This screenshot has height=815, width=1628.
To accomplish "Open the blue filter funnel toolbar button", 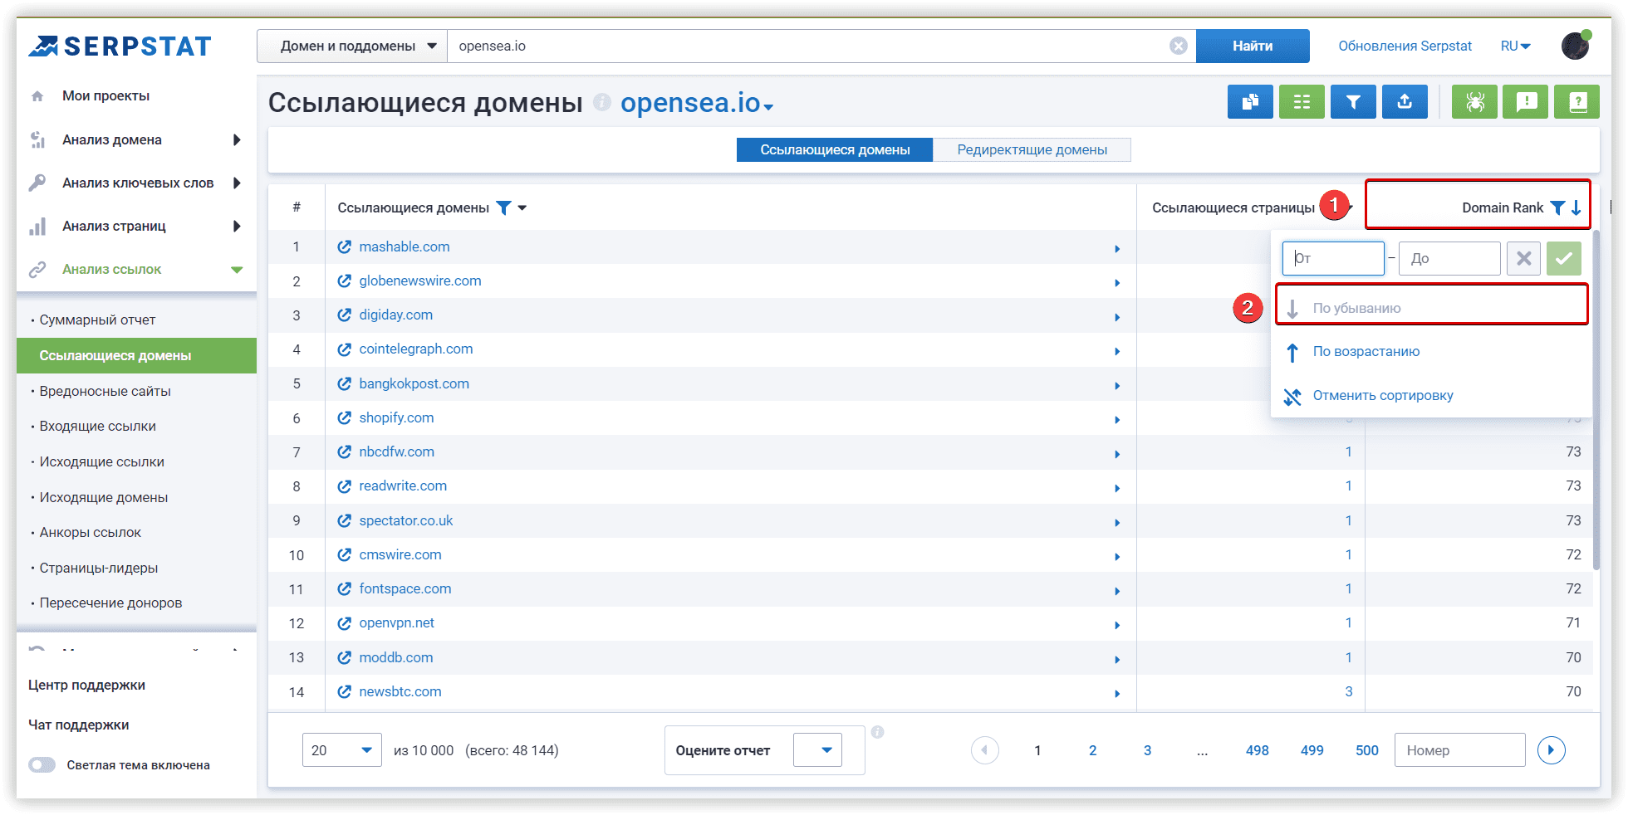I will coord(1353,102).
